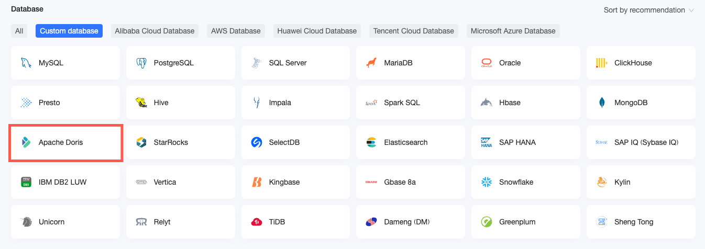Image resolution: width=705 pixels, height=249 pixels.
Task: Open the AWS Database tab
Action: pyautogui.click(x=236, y=31)
